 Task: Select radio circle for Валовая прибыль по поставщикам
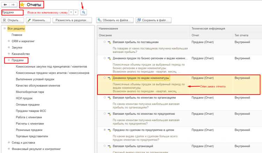[x=104, y=42]
